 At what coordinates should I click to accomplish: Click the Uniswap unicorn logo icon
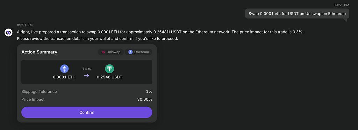click(x=103, y=52)
